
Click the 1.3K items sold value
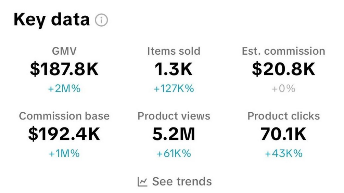coord(174,69)
